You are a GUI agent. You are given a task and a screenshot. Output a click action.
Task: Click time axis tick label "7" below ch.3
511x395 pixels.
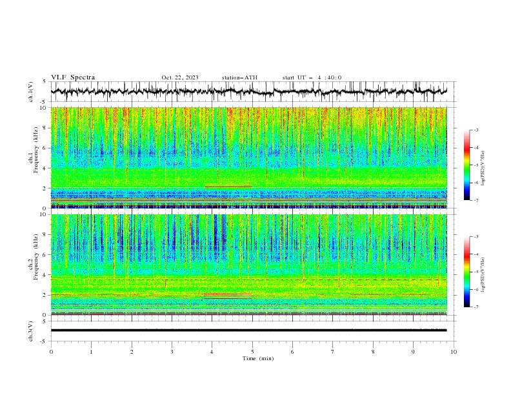point(333,352)
